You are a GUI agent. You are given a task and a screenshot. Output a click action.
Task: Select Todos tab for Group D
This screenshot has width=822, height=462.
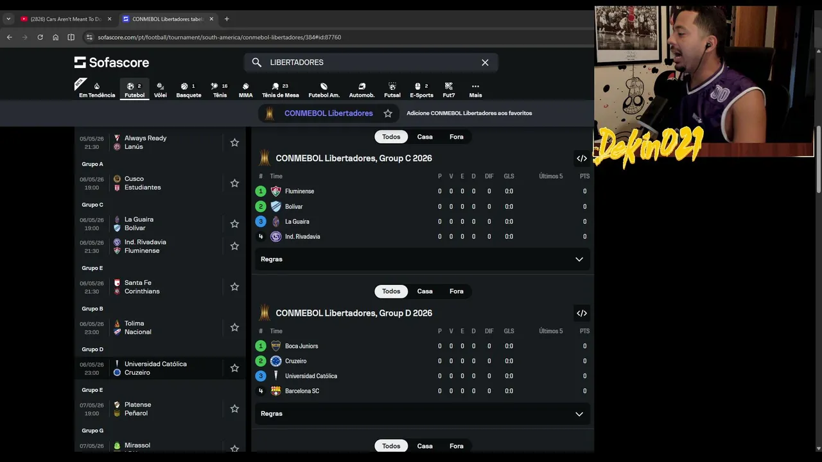coord(391,291)
